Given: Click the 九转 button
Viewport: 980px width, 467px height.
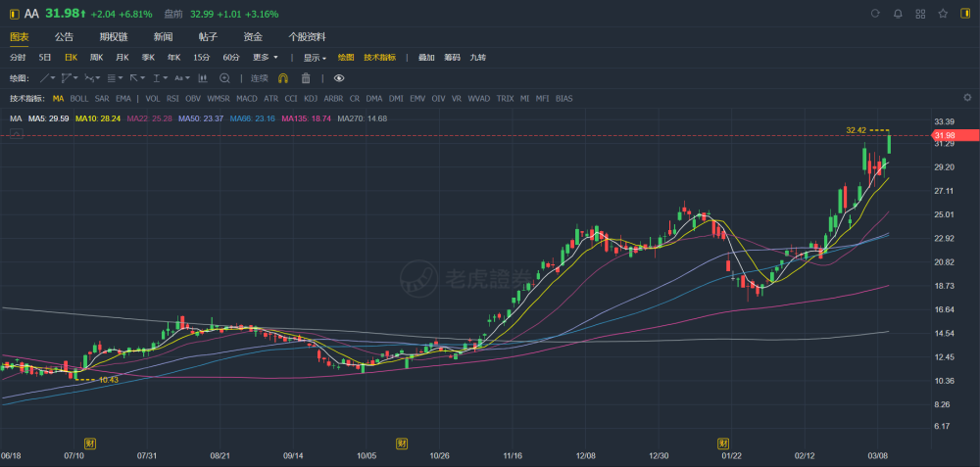Looking at the screenshot, I should point(478,58).
